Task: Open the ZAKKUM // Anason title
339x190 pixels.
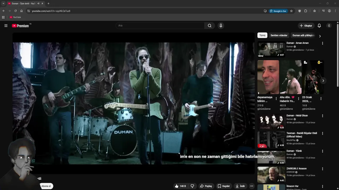Action: [297, 169]
